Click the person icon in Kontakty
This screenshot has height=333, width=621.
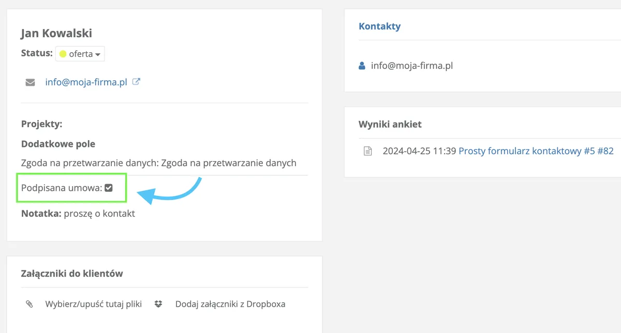click(362, 66)
